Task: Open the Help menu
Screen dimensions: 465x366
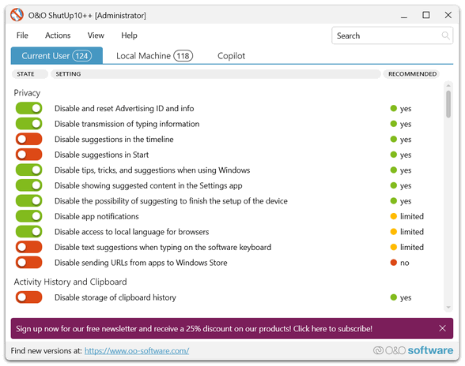Action: click(x=129, y=35)
